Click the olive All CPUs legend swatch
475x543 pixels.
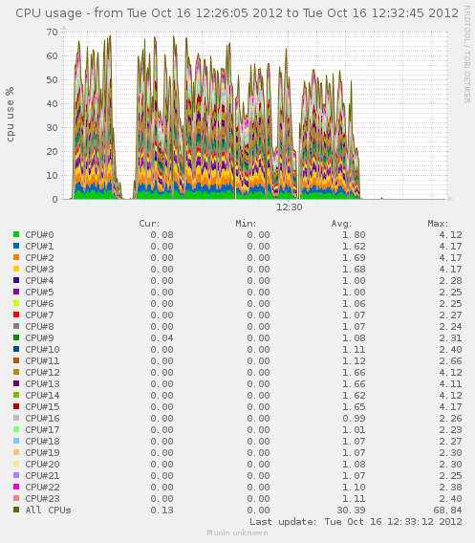[16, 510]
